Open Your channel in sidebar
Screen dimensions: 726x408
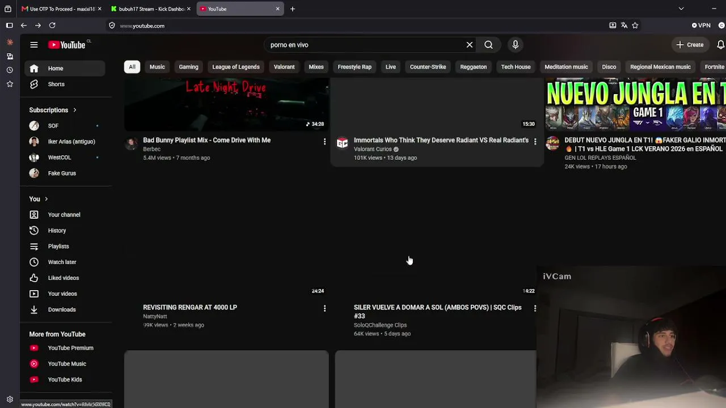pos(66,215)
